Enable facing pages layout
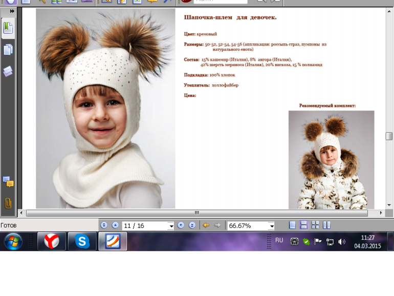Viewport: 394px width, 296px height. pyautogui.click(x=327, y=225)
